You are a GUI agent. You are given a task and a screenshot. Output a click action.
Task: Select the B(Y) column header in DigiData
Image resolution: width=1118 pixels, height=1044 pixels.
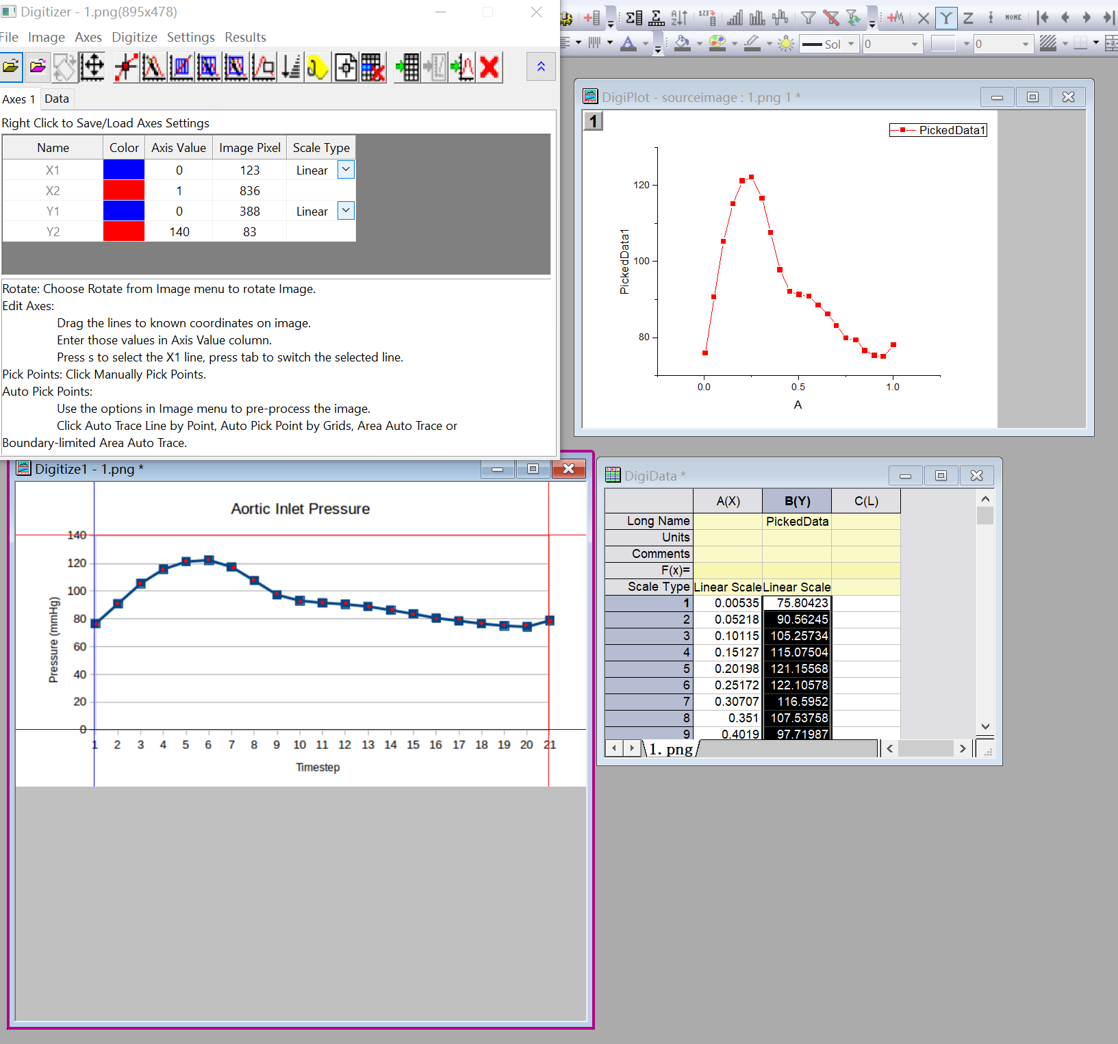(x=797, y=501)
